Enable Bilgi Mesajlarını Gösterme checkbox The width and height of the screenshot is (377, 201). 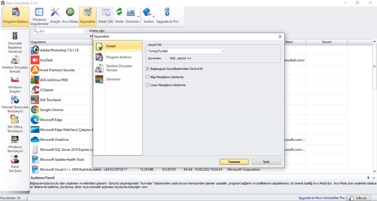(x=147, y=77)
